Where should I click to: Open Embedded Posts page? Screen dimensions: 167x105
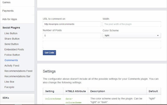[14, 49]
